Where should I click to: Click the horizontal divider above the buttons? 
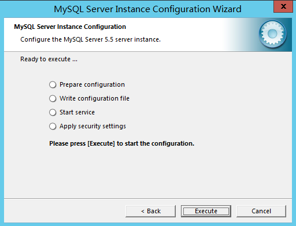coord(148,198)
